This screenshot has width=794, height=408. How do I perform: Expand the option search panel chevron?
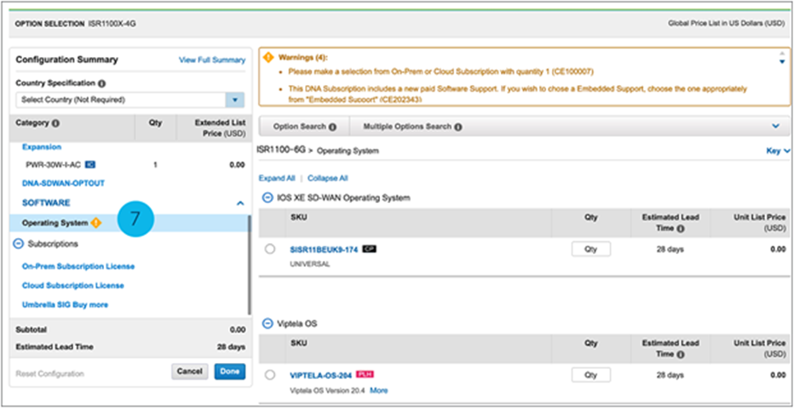(776, 127)
